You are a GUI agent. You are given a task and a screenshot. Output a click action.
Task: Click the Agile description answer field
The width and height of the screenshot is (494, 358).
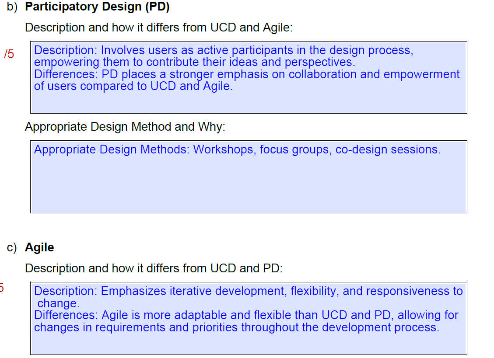pos(249,318)
